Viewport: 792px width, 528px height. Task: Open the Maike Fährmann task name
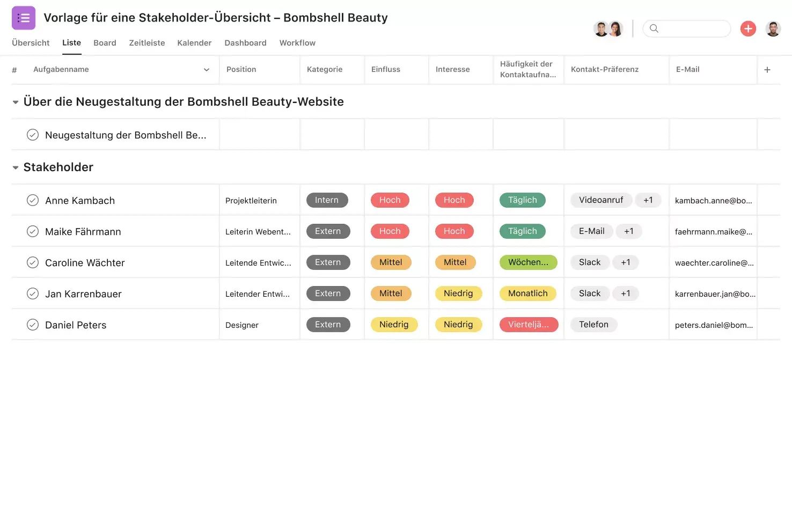pos(83,232)
